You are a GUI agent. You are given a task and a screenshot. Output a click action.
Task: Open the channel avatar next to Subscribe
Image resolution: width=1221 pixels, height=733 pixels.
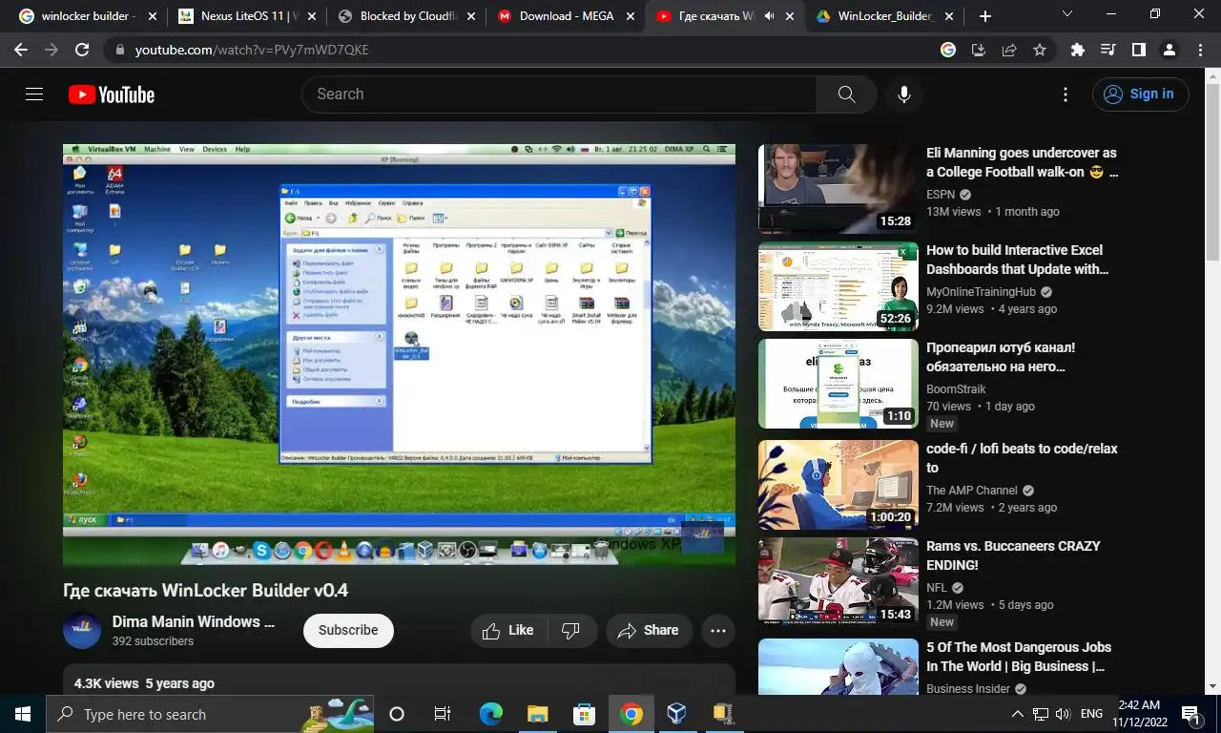click(x=82, y=631)
